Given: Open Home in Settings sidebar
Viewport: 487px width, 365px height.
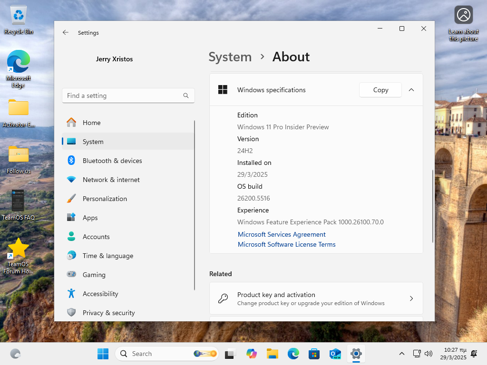Looking at the screenshot, I should 128,123.
